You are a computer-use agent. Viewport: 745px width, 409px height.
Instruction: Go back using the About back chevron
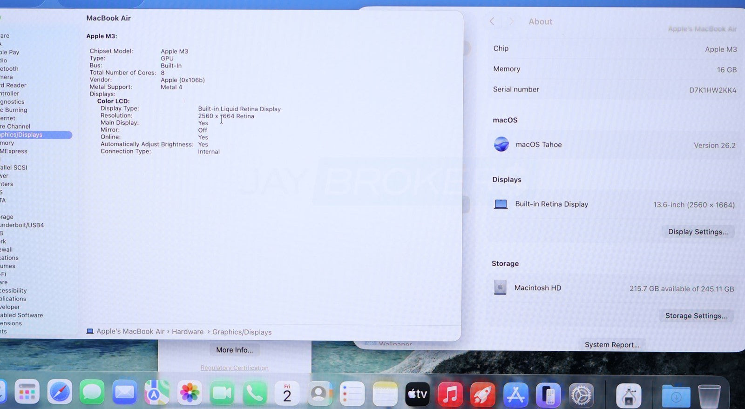click(x=492, y=21)
